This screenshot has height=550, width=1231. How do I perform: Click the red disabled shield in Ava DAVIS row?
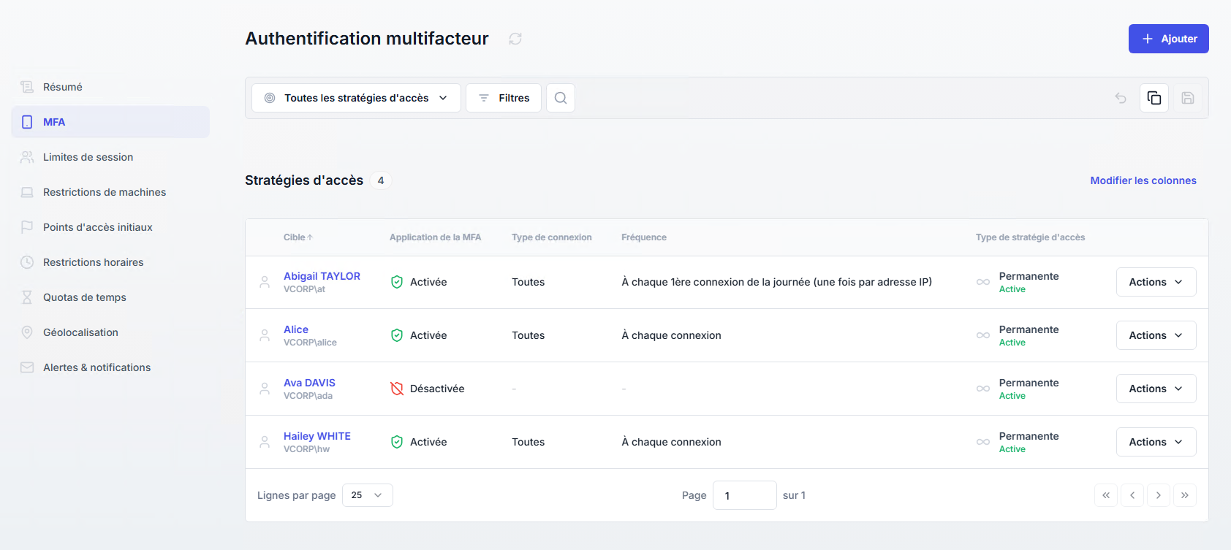click(397, 389)
